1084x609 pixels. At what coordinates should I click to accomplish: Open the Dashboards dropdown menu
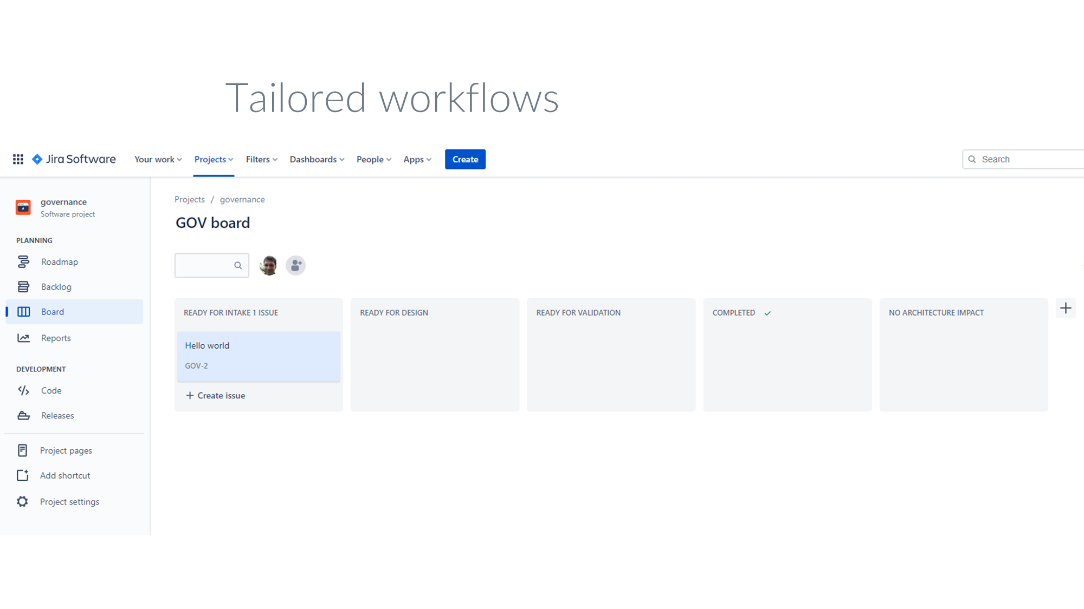pyautogui.click(x=317, y=160)
